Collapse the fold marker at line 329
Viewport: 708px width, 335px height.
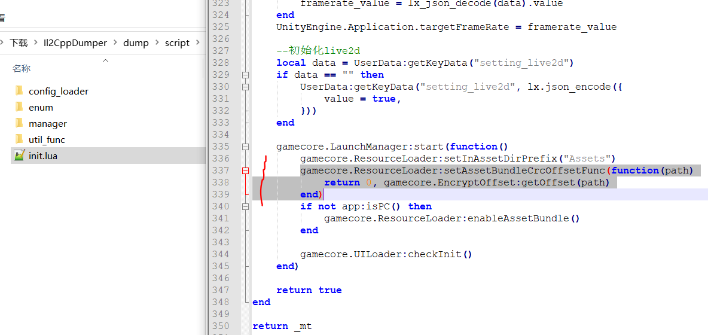click(x=245, y=75)
